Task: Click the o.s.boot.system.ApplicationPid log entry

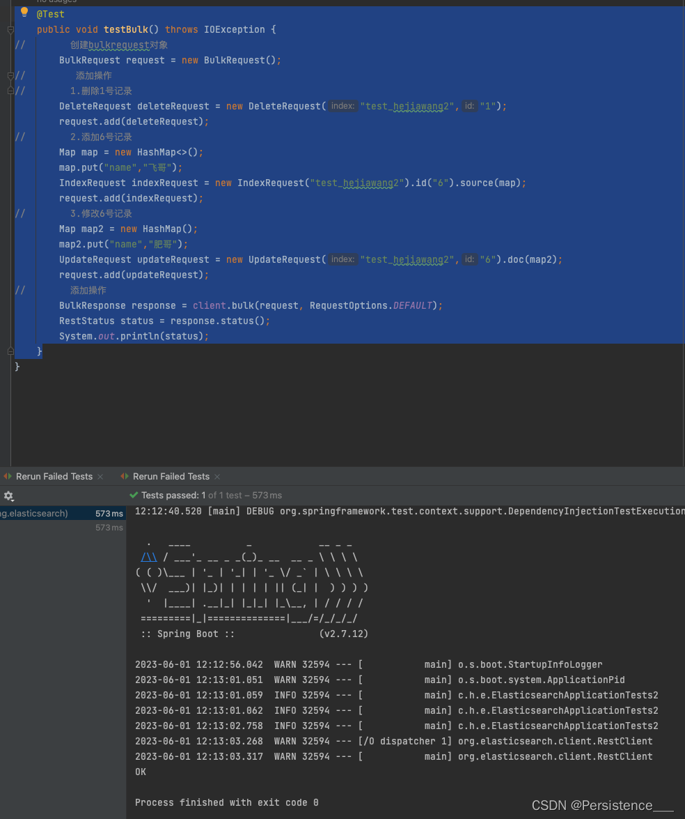Action: click(380, 680)
